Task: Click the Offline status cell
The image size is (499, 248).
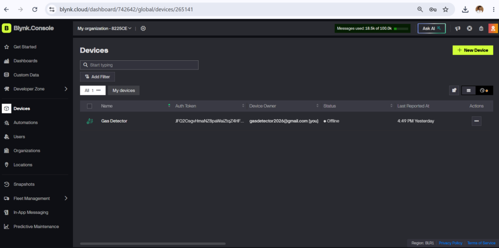Action: tap(331, 121)
